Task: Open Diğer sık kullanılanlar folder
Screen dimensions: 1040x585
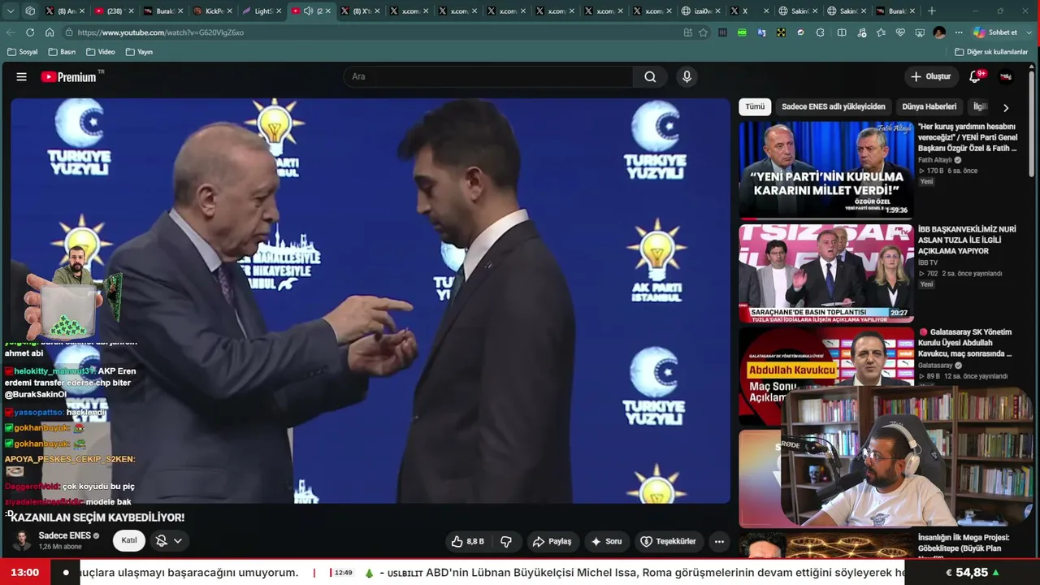Action: click(x=991, y=52)
